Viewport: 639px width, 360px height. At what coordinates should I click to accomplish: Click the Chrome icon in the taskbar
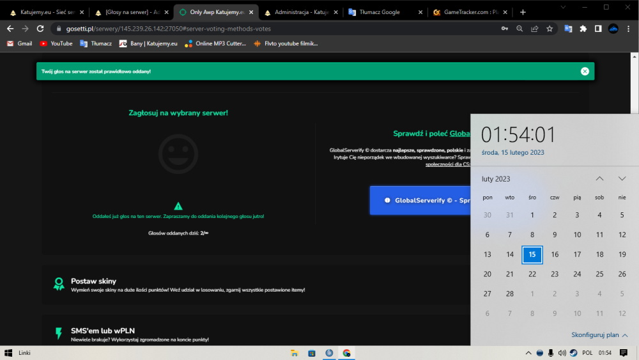point(346,353)
